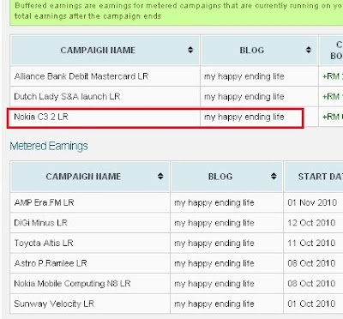The height and width of the screenshot is (319, 343).
Task: Click the bonus amount in Alliance Bank row
Action: click(333, 76)
